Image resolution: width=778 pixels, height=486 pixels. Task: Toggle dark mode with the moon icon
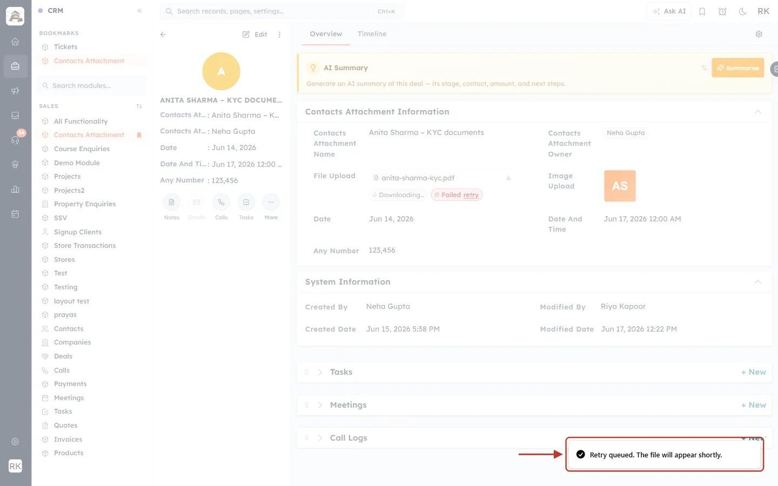pyautogui.click(x=743, y=11)
